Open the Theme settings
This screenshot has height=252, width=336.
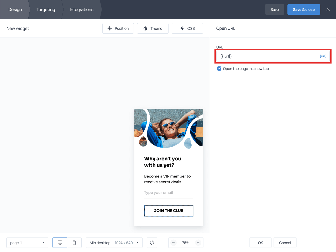pyautogui.click(x=153, y=28)
